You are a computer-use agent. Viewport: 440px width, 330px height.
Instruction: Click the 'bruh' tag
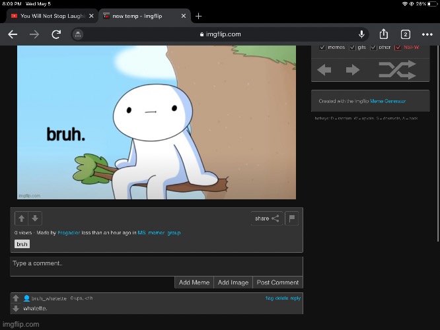click(22, 244)
